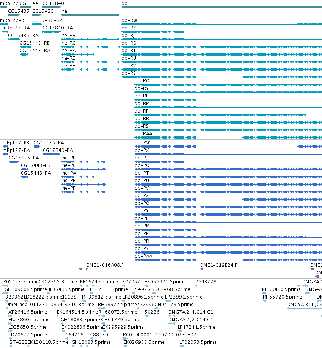Select the mRpL27 gene label
The height and width of the screenshot is (348, 322).
tap(9, 3)
